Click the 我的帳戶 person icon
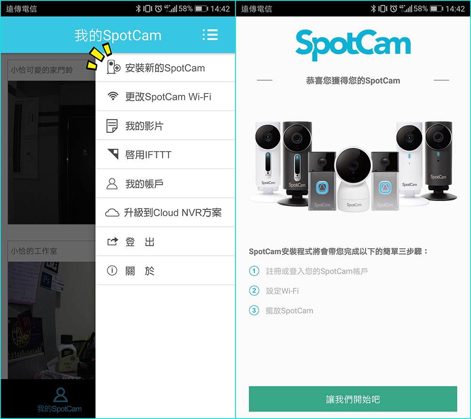This screenshot has width=471, height=419. 112,183
